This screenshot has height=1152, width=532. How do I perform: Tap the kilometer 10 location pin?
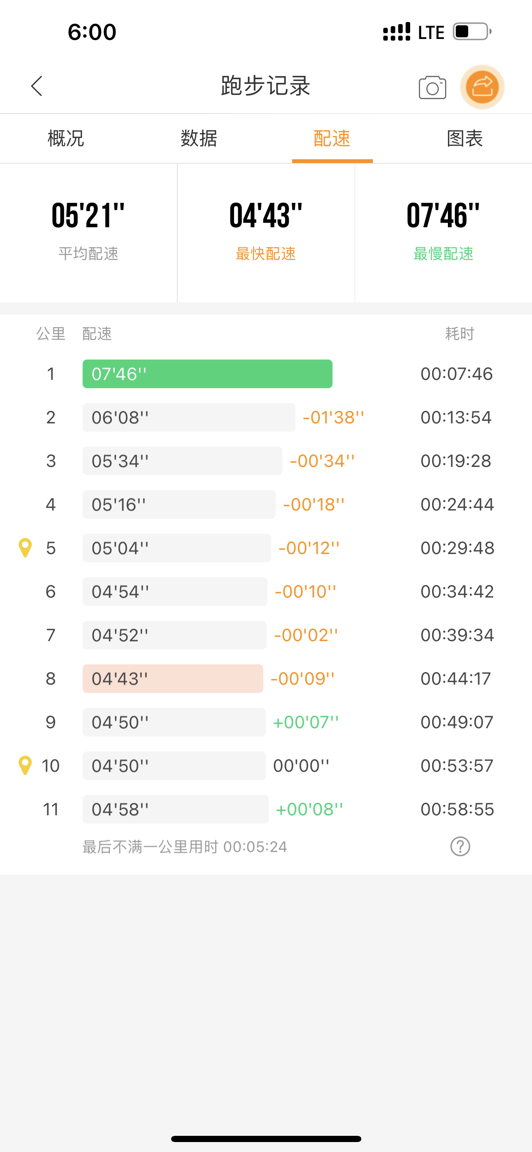(x=25, y=765)
